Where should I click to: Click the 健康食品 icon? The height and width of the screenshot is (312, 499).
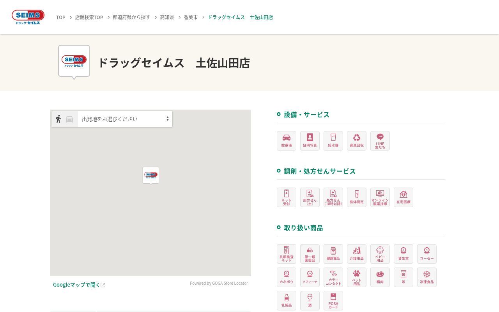[333, 254]
